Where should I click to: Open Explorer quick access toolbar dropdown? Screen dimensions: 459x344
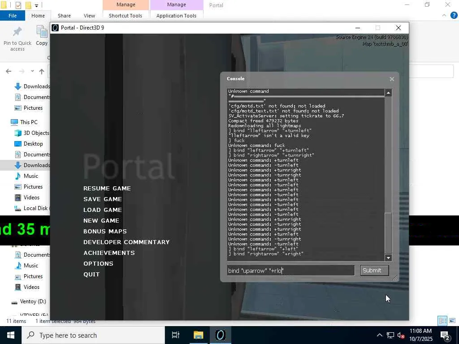[37, 5]
